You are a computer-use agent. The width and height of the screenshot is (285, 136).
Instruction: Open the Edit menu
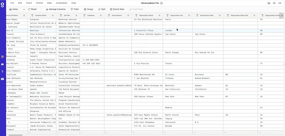pyautogui.click(x=20, y=3)
